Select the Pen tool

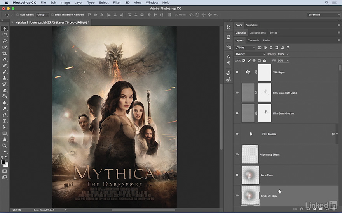(4, 115)
